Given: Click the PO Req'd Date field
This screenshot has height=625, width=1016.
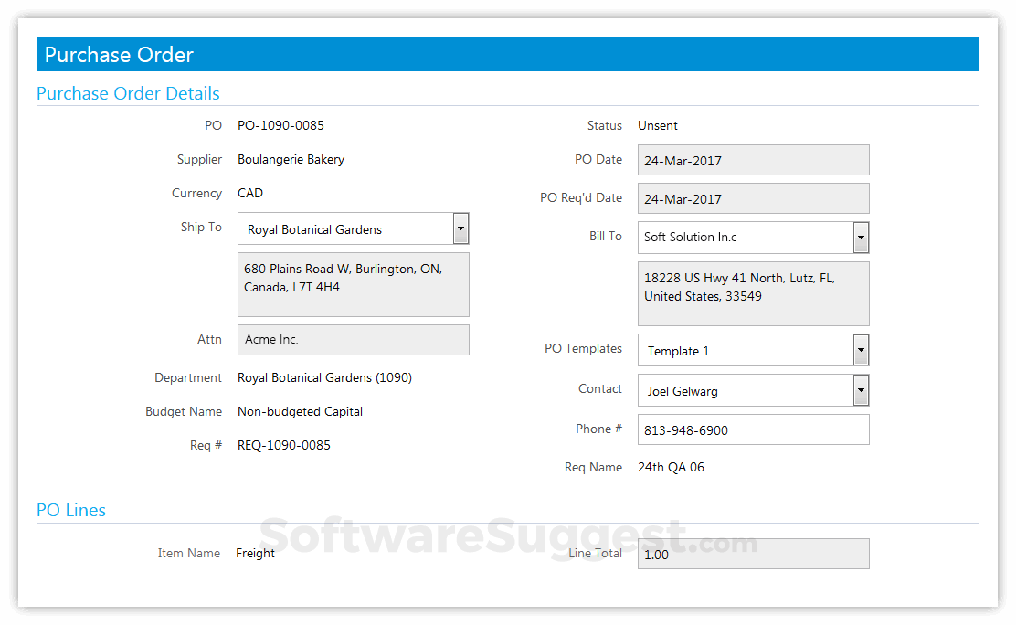Looking at the screenshot, I should pos(753,198).
